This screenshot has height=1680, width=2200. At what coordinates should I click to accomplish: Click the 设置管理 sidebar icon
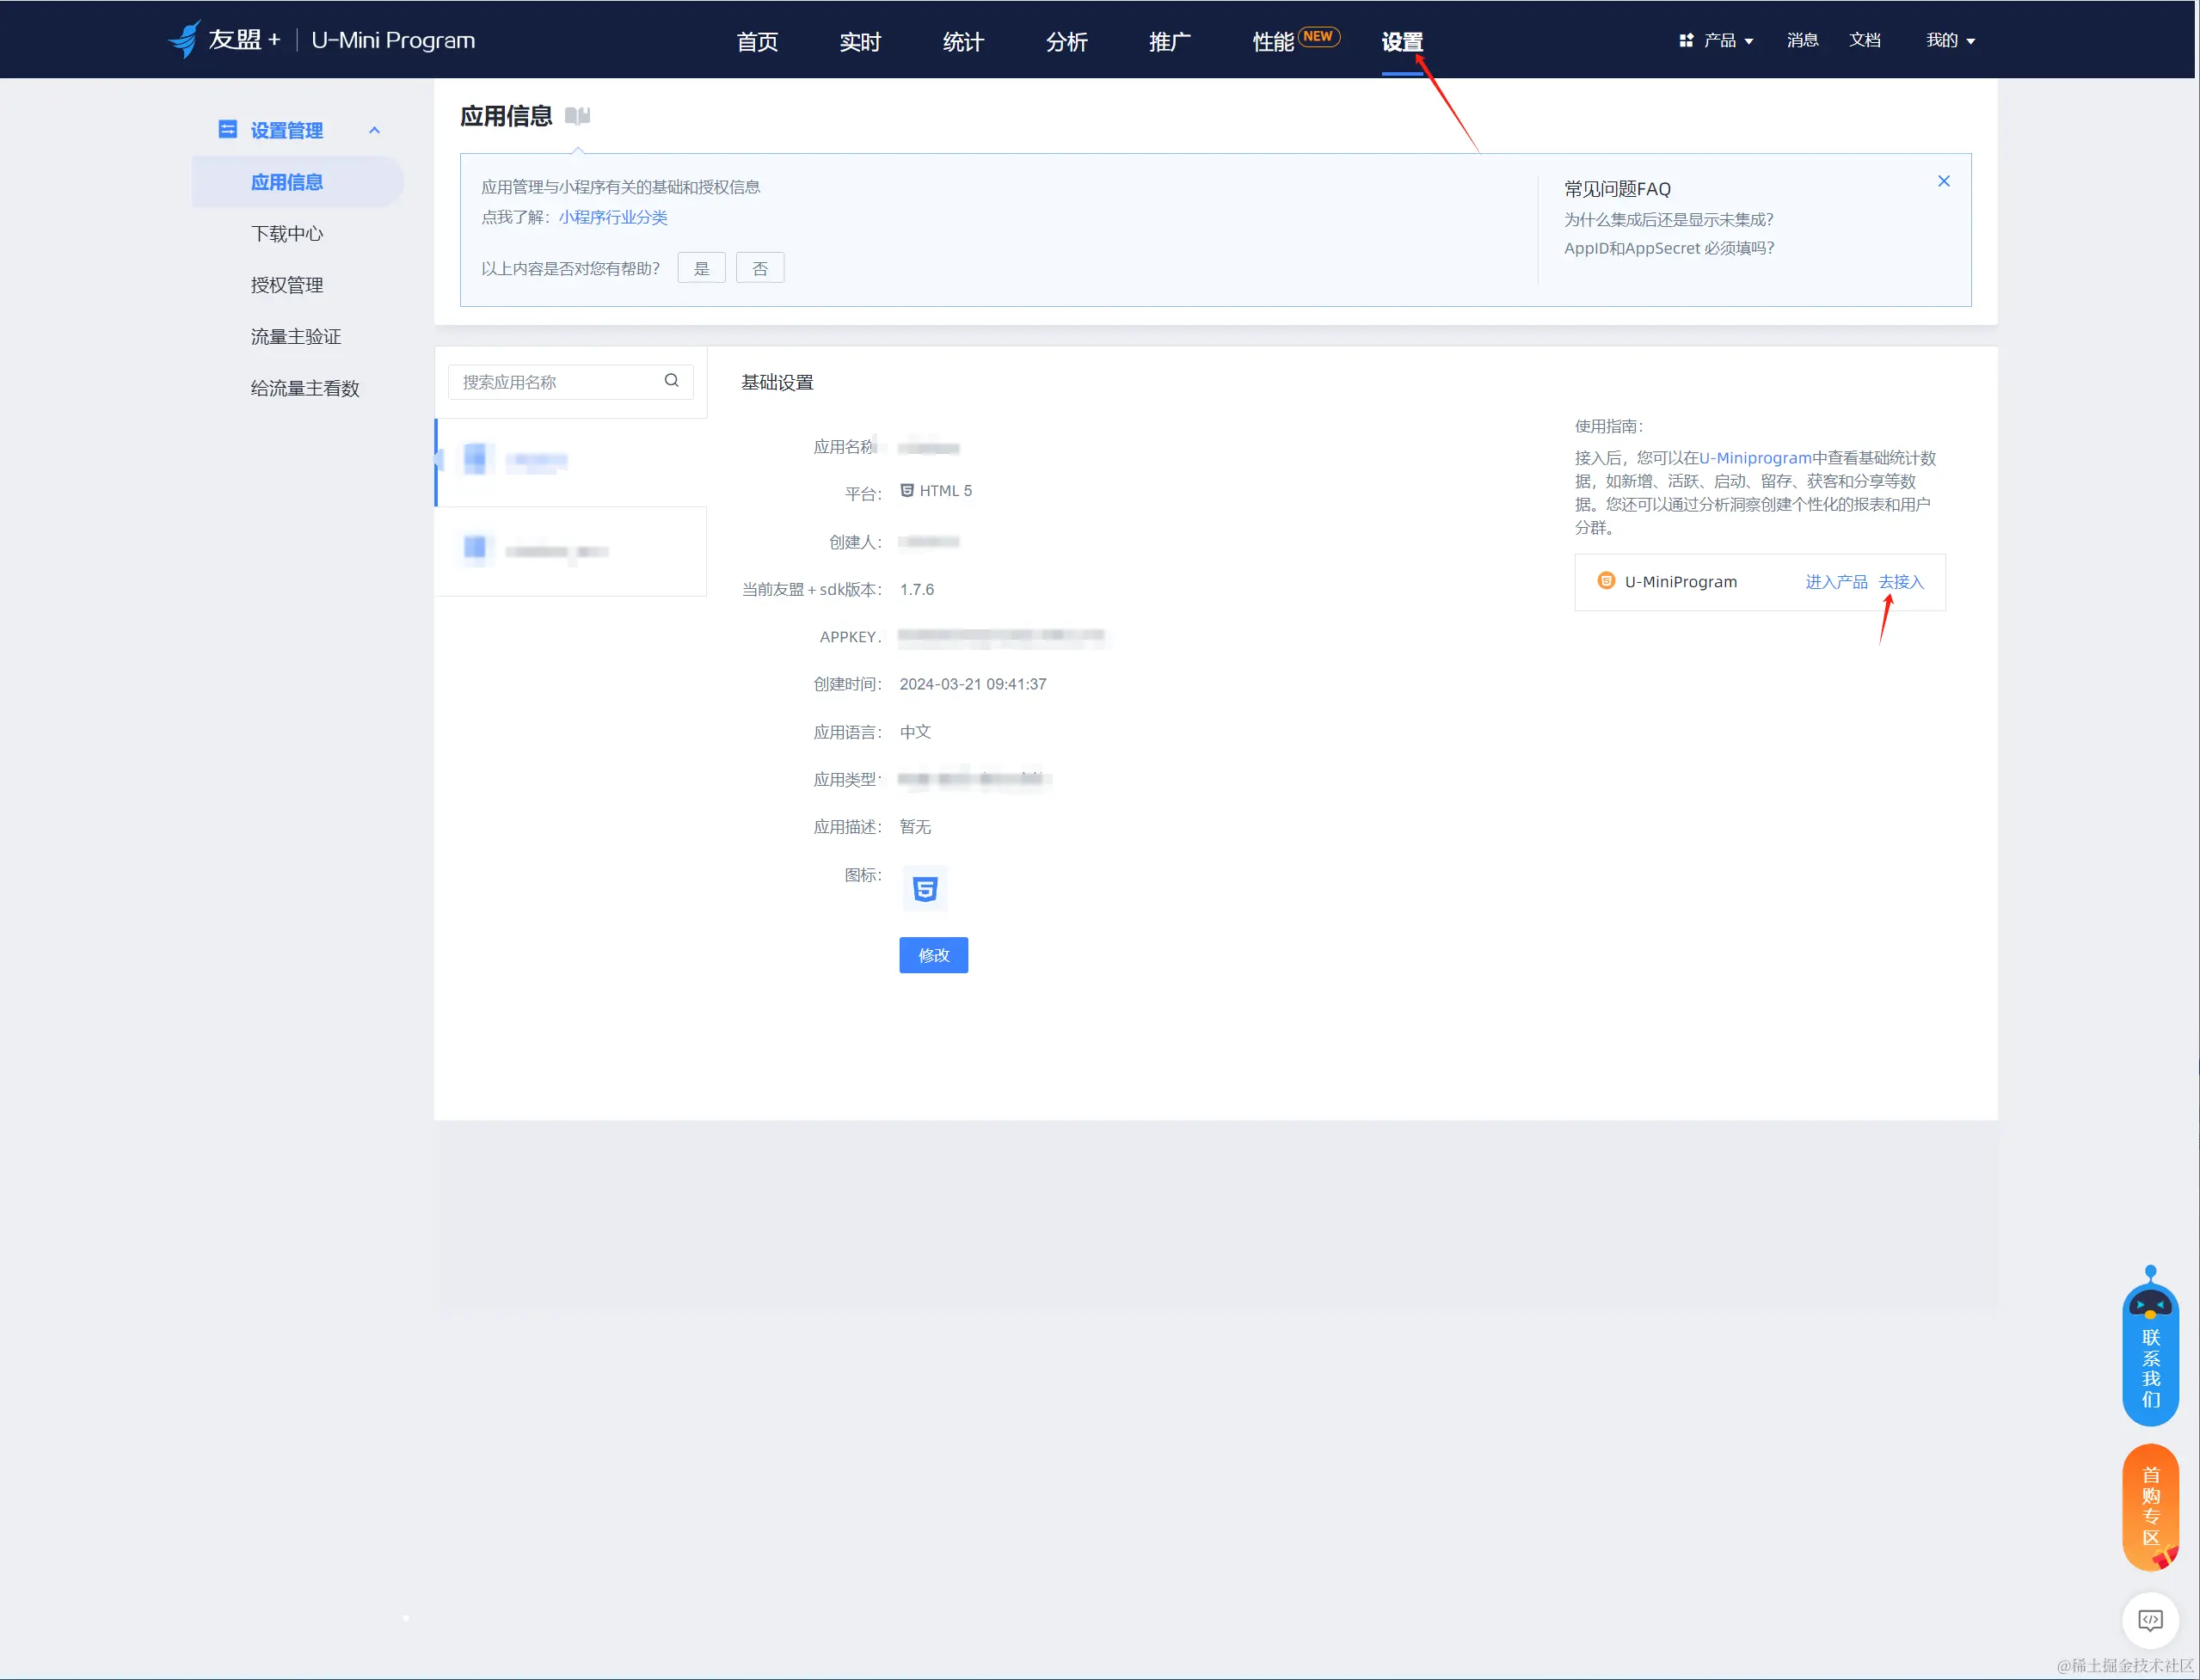coord(227,130)
